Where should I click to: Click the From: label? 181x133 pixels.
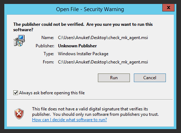pos(48,62)
